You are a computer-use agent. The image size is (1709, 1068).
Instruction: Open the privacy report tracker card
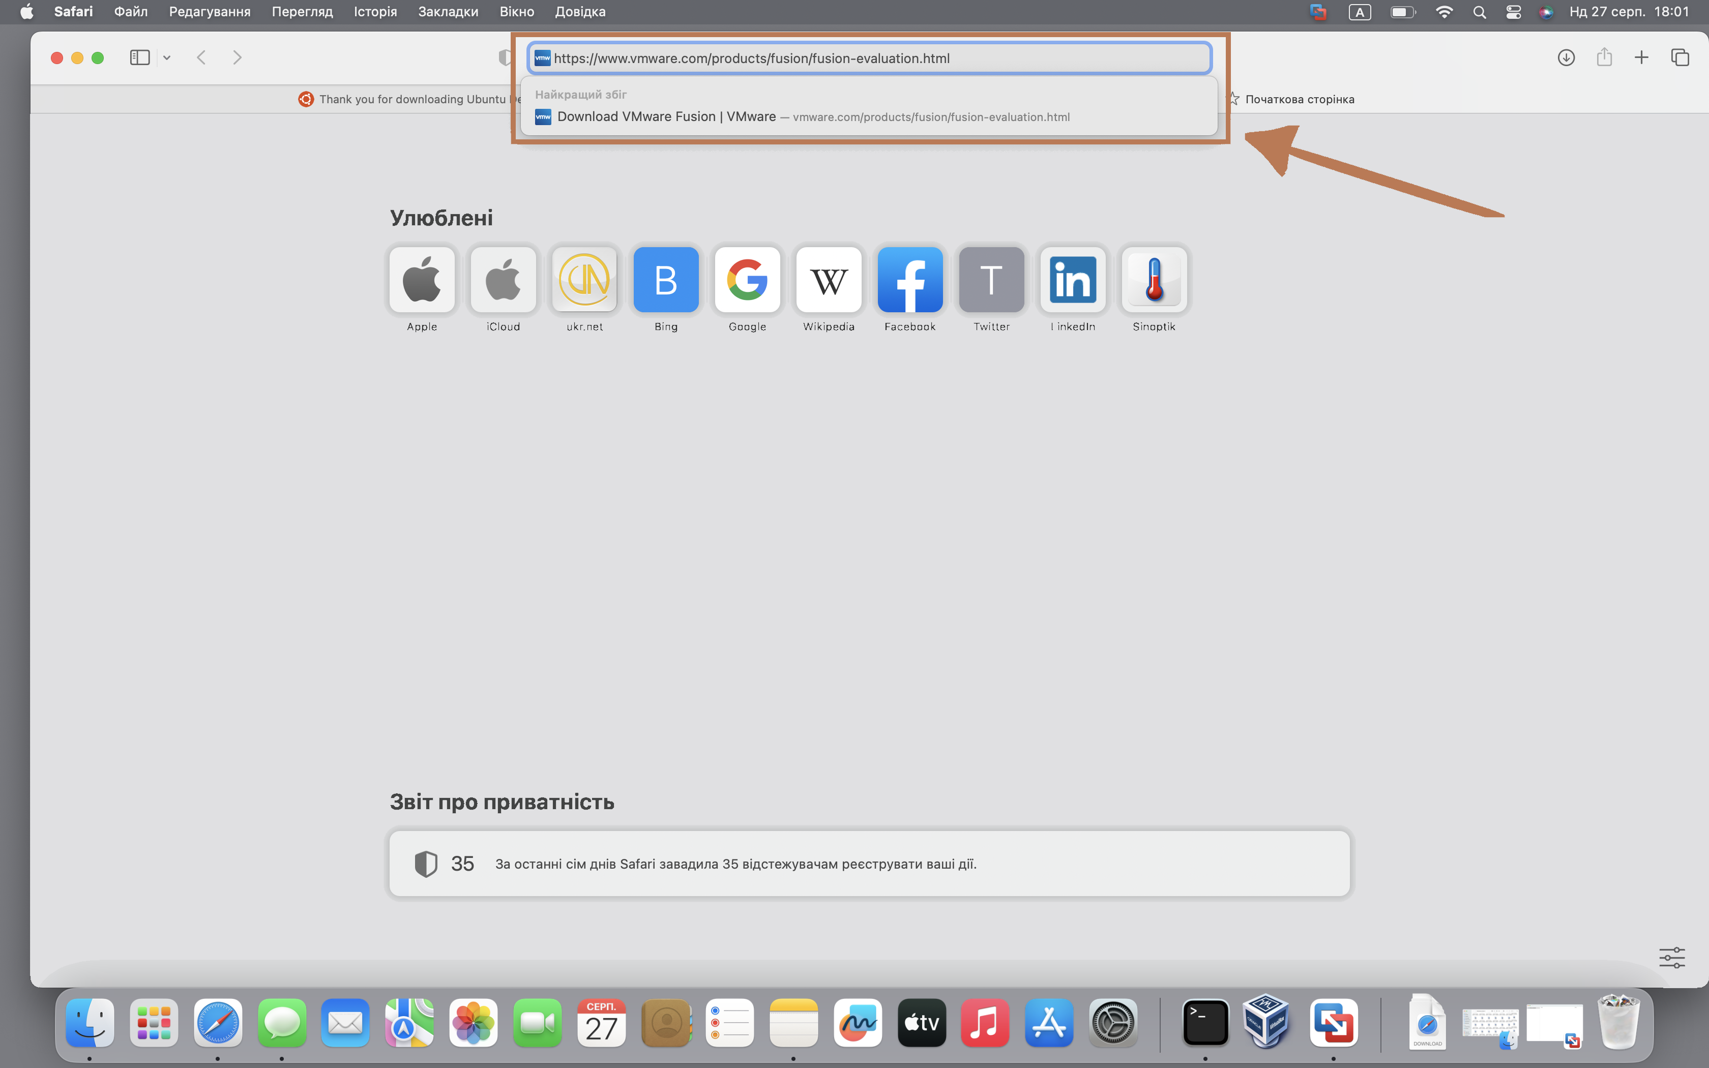click(869, 863)
